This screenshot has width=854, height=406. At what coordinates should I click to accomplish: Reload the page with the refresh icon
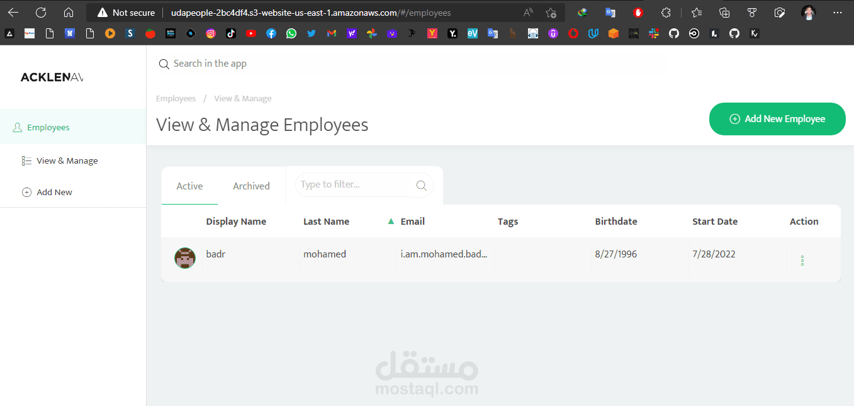point(41,13)
